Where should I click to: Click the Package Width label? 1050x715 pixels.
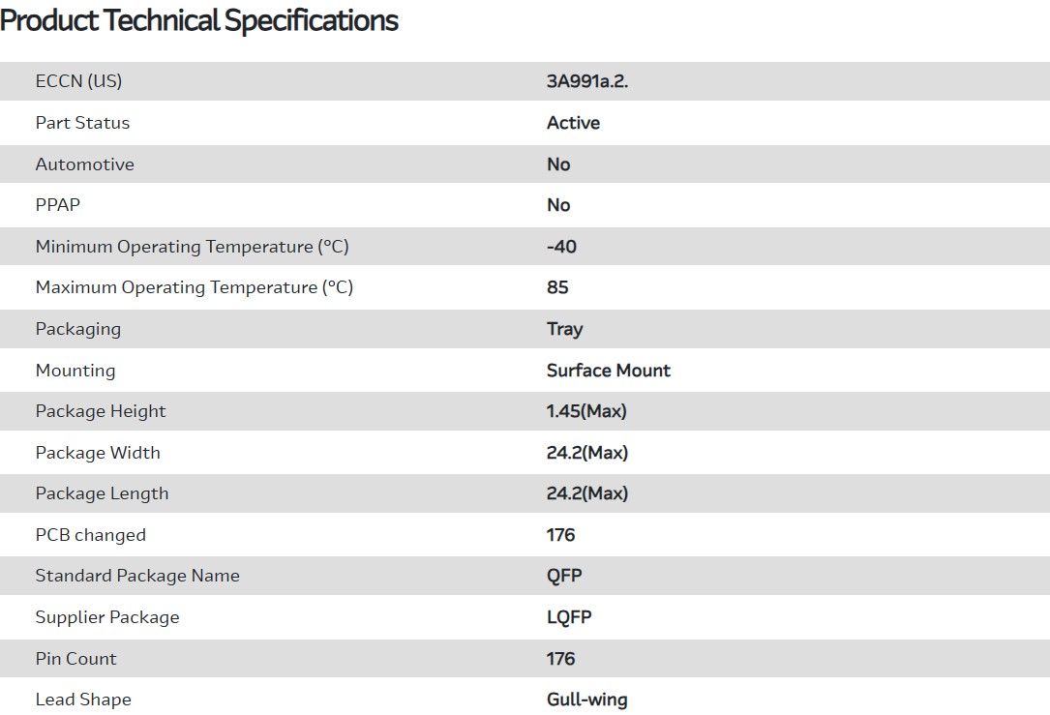pyautogui.click(x=98, y=453)
